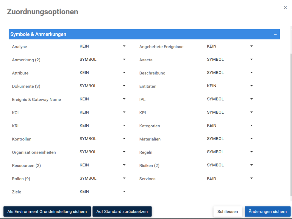
Task: Click the Rollen (9) label
Action: pos(21,179)
